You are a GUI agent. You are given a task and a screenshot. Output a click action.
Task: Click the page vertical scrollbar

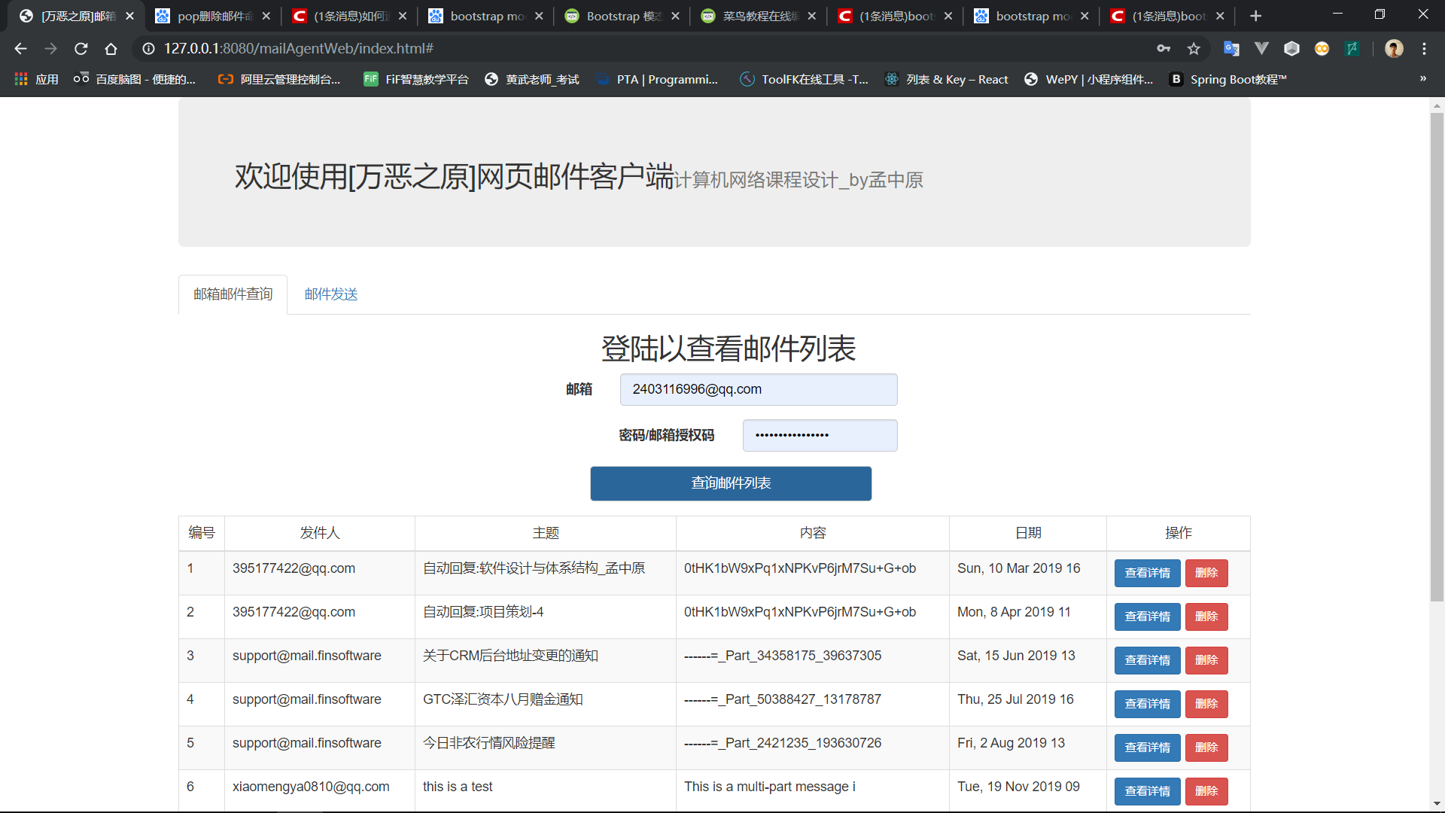click(x=1437, y=354)
